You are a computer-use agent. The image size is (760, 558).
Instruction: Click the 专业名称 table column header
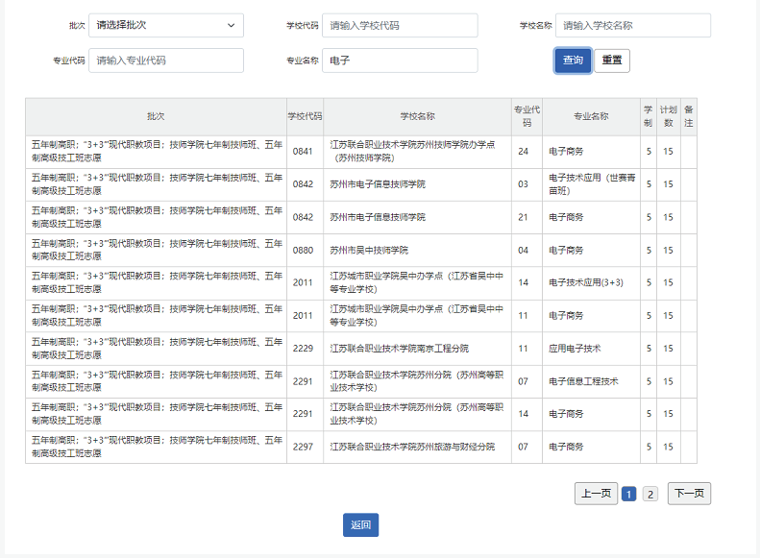(x=591, y=116)
